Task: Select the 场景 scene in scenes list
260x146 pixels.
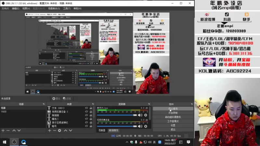Action: tap(23, 108)
